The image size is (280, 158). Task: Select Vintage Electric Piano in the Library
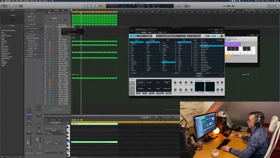coord(7,57)
